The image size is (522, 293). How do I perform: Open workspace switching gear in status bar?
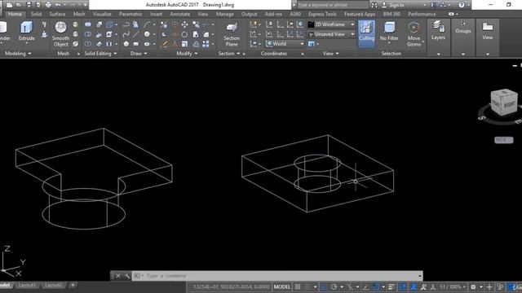click(473, 286)
